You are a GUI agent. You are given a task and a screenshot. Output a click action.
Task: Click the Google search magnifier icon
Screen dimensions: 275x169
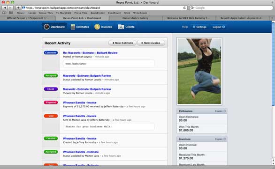192,7
